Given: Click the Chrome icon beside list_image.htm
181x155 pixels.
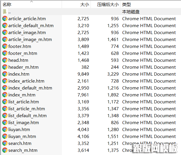Looking at the screenshot, I should [5, 123].
